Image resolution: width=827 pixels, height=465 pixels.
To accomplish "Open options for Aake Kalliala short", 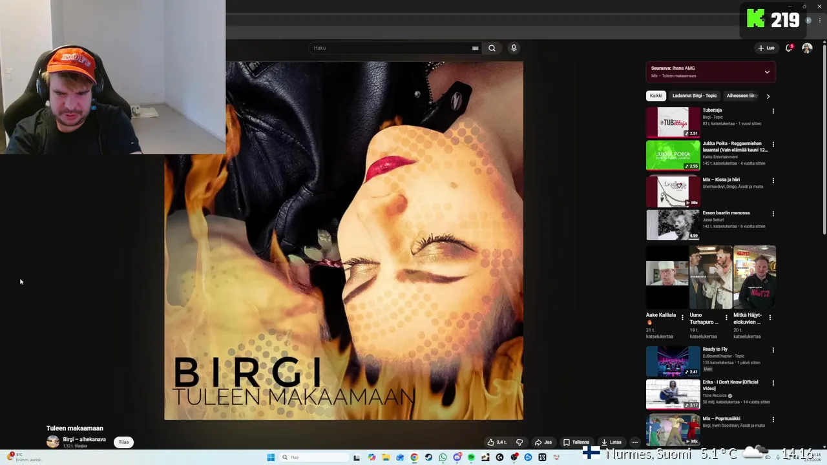I will [682, 317].
